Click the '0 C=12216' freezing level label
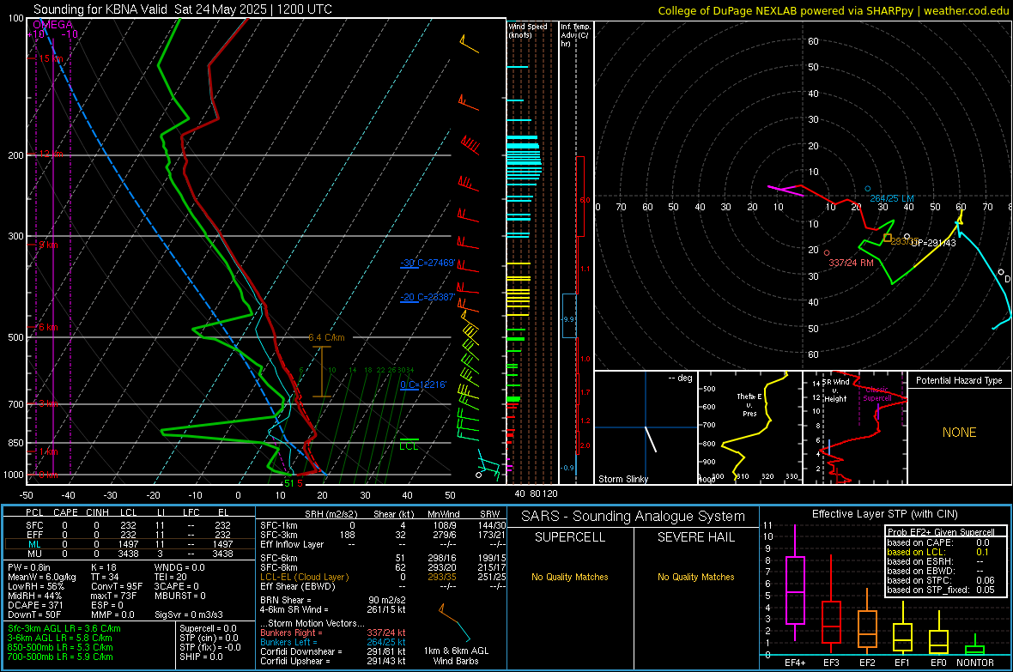This screenshot has height=672, width=1013. click(423, 384)
